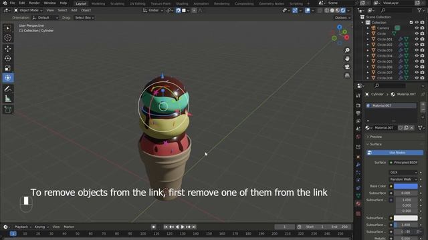This screenshot has height=240, width=428.
Task: Switch to wireframe viewport shading
Action: pos(327,11)
